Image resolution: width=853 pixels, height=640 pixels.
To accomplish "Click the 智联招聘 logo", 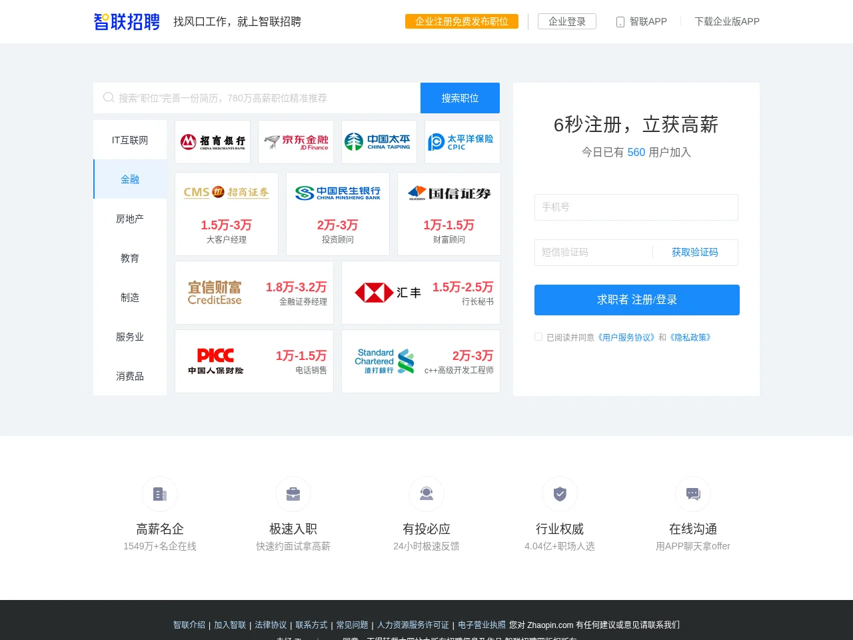I will click(127, 21).
